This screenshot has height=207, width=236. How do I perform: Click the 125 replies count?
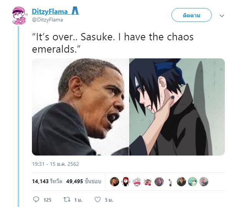tap(47, 200)
